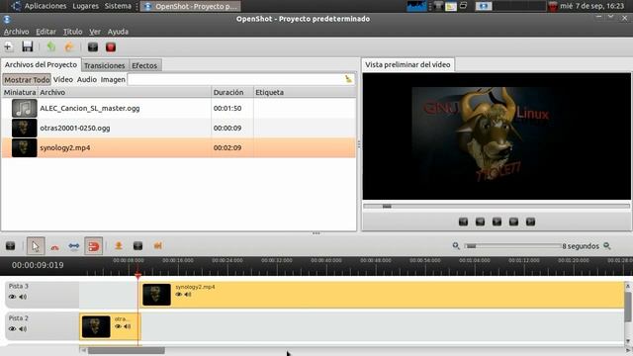
Task: Toggle the snapping magnet tool
Action: click(x=93, y=246)
